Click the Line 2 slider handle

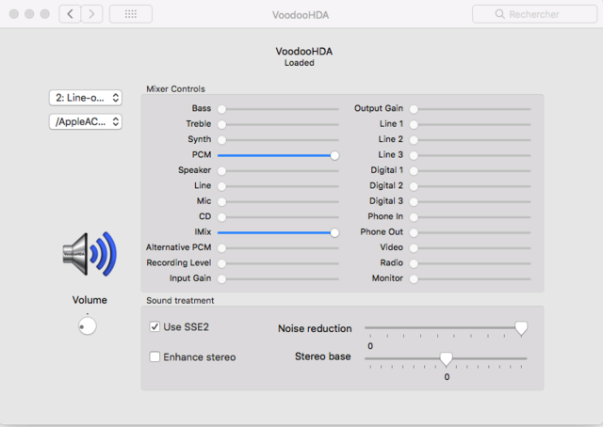tap(414, 140)
